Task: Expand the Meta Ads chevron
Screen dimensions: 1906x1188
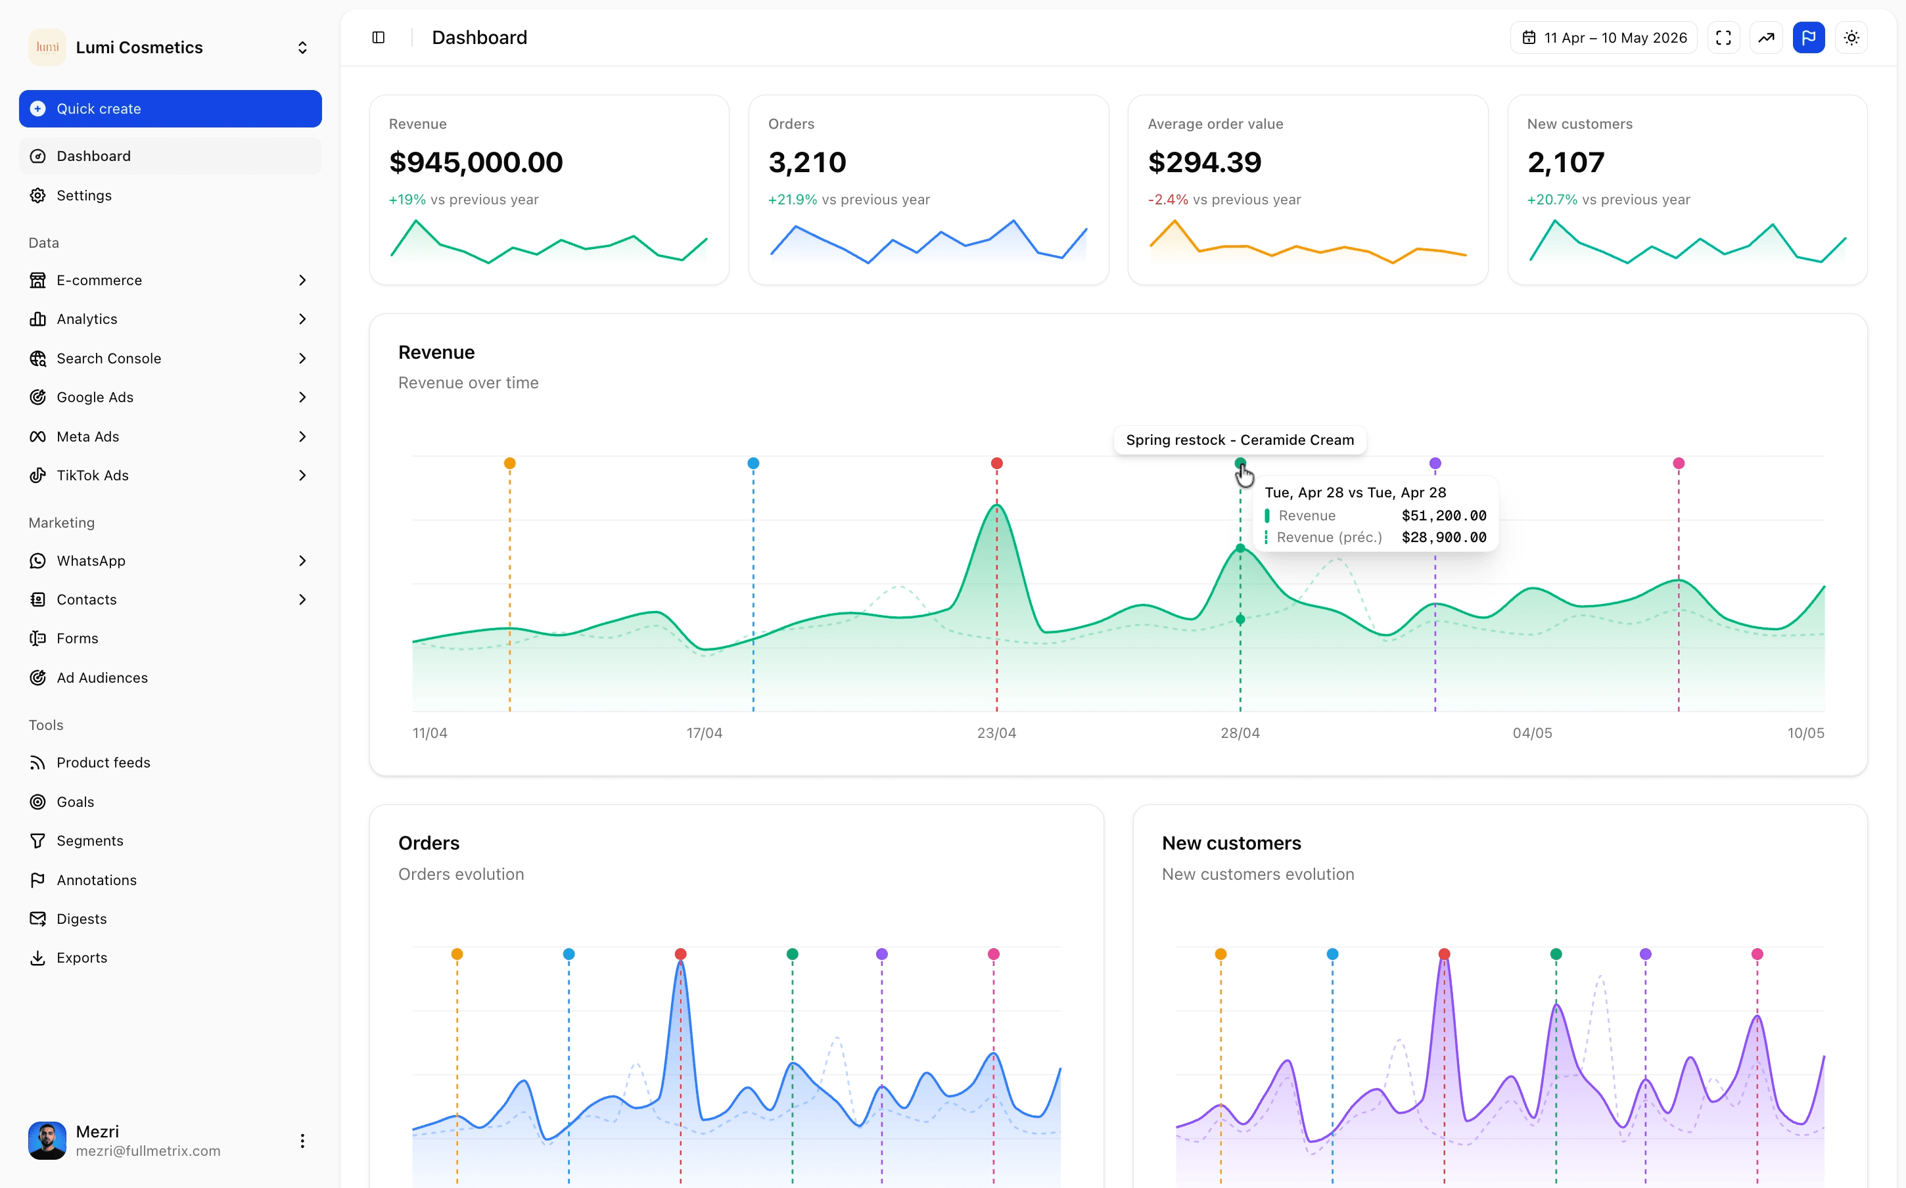Action: [302, 436]
